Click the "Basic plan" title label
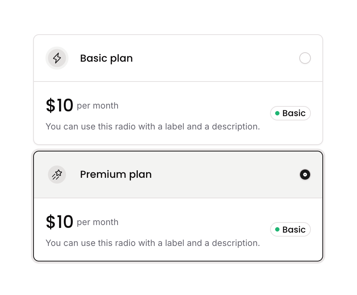357x295 pixels. pyautogui.click(x=106, y=58)
